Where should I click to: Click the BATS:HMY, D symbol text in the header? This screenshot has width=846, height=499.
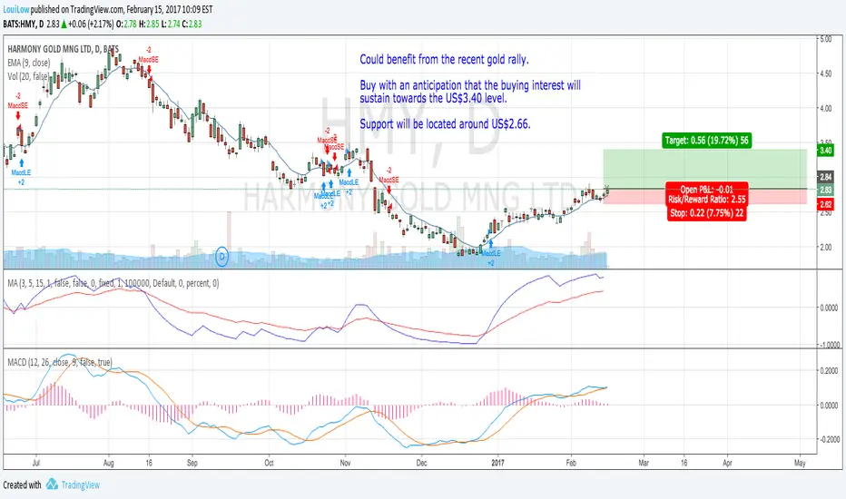(x=24, y=24)
